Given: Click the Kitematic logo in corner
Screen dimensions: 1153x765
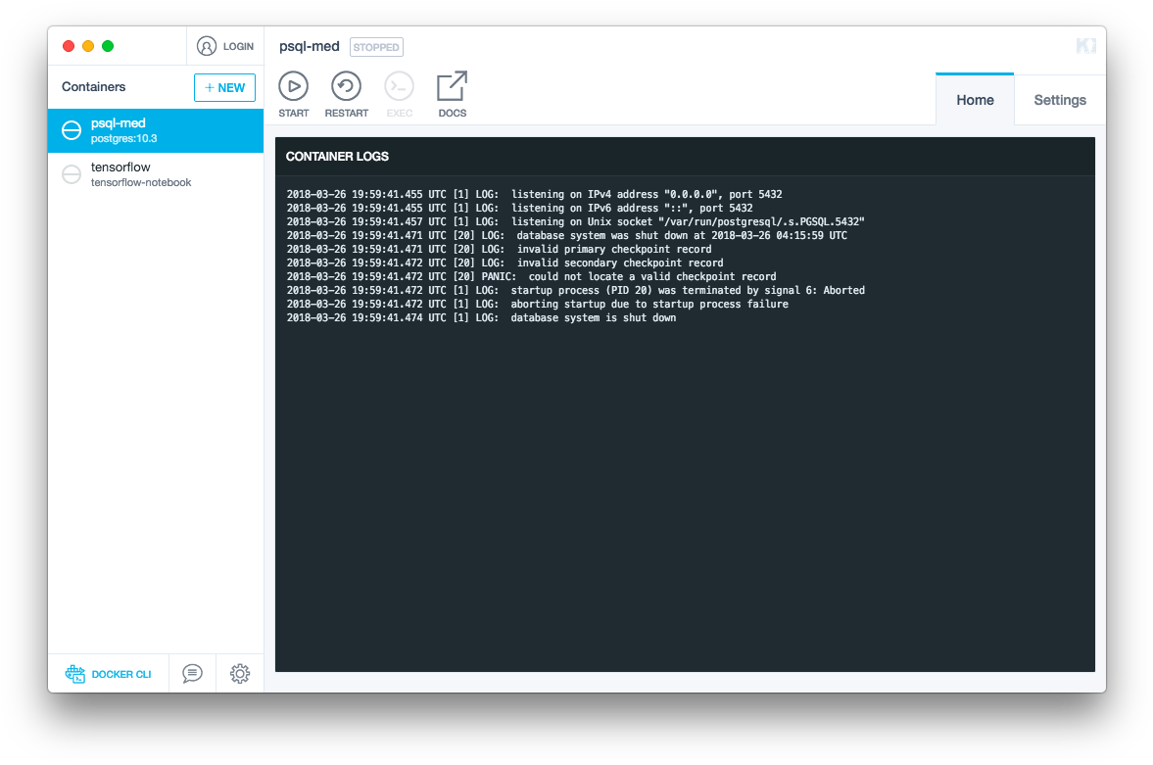Looking at the screenshot, I should [1086, 46].
